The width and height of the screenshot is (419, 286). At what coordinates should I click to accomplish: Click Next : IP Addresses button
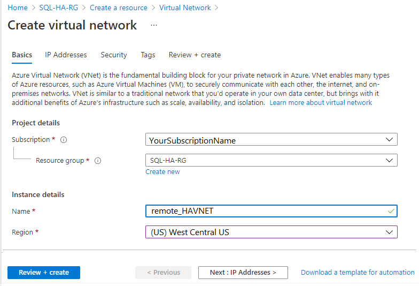pos(243,273)
